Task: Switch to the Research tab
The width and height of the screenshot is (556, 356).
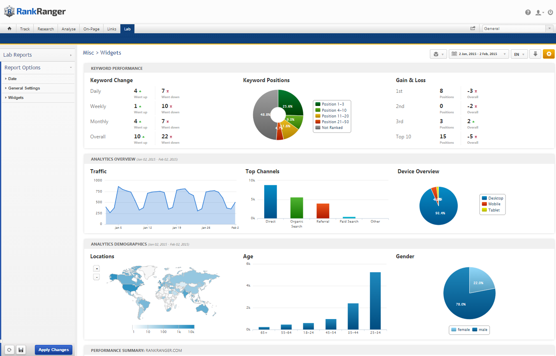Action: [x=46, y=29]
